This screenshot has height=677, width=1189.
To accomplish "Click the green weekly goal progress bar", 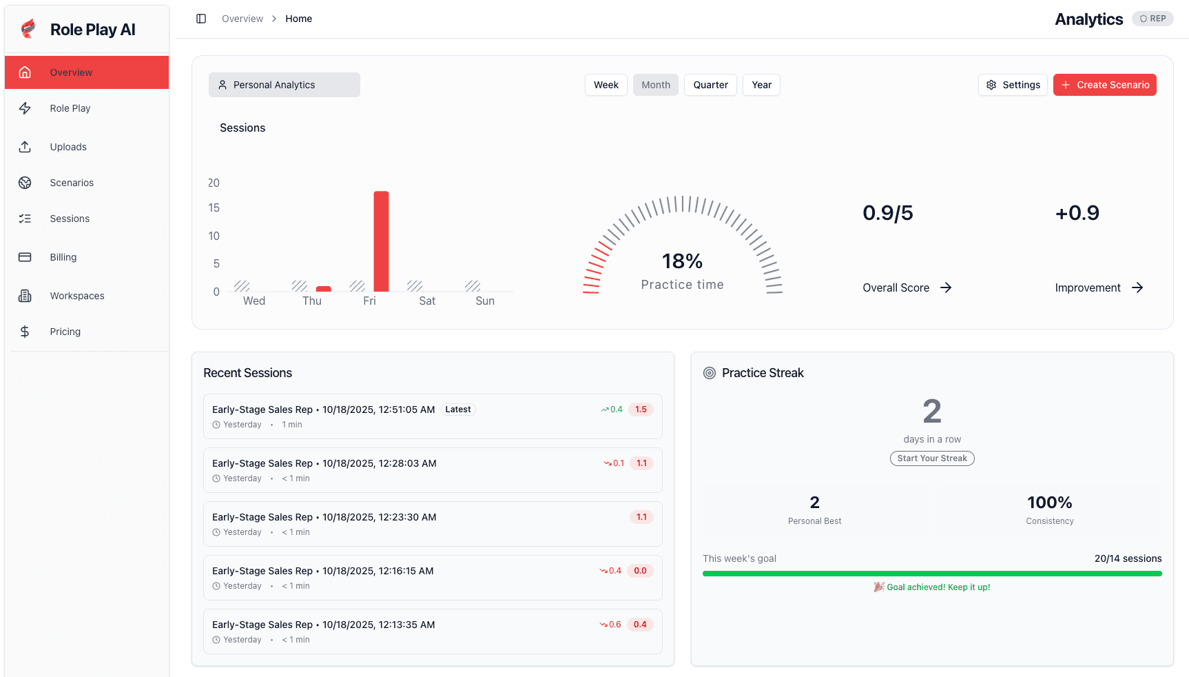I will [x=931, y=573].
